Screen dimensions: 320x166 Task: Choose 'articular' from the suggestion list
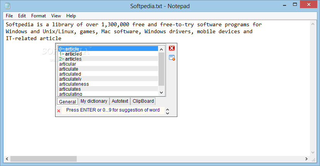pyautogui.click(x=108, y=64)
